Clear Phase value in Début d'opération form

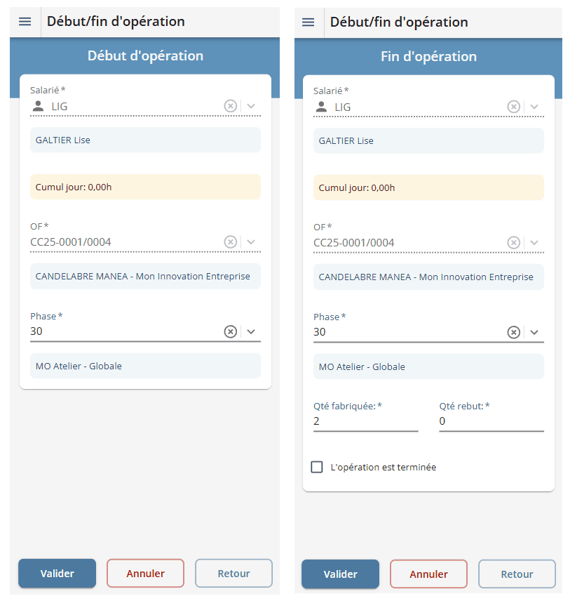[230, 331]
